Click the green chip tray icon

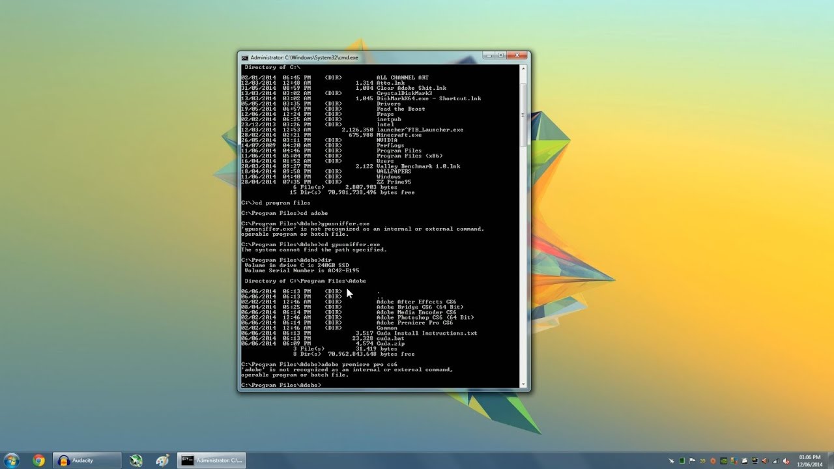682,461
